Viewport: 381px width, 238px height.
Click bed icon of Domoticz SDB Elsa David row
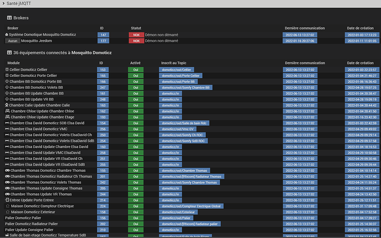pyautogui.click(x=7, y=123)
